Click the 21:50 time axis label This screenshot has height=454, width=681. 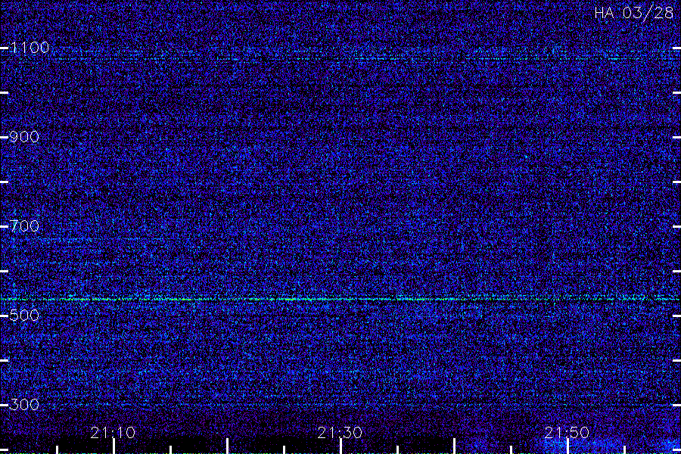pyautogui.click(x=567, y=432)
